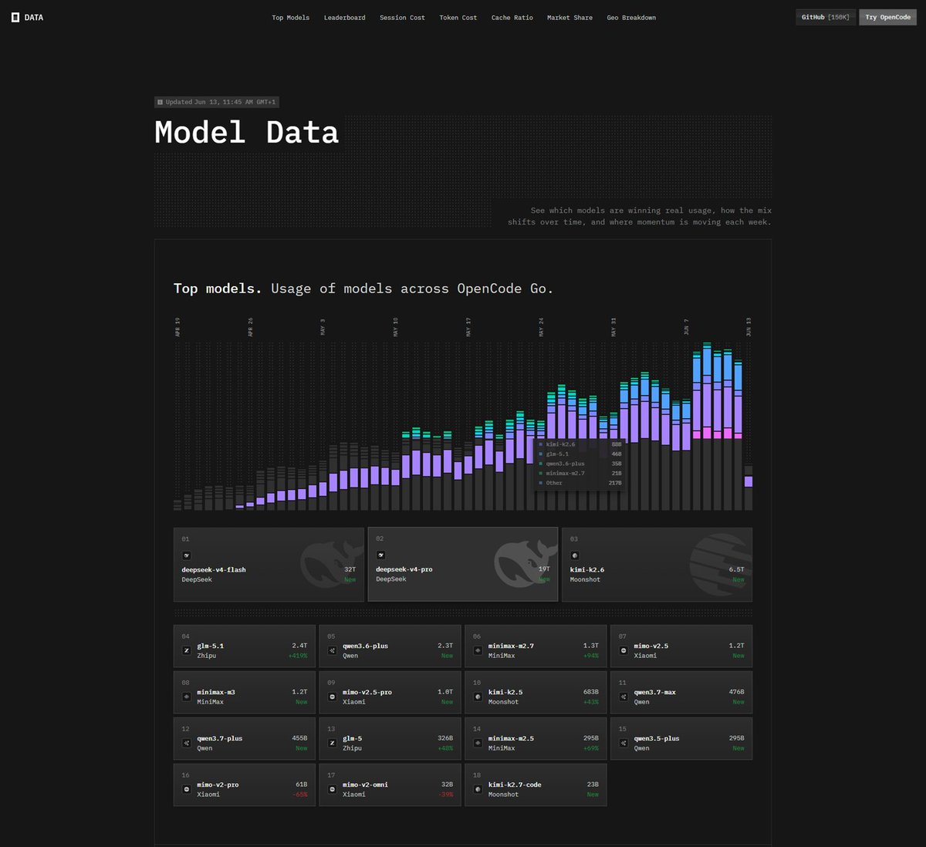Go to the Geo Breakdown section
The image size is (926, 847).
(631, 18)
